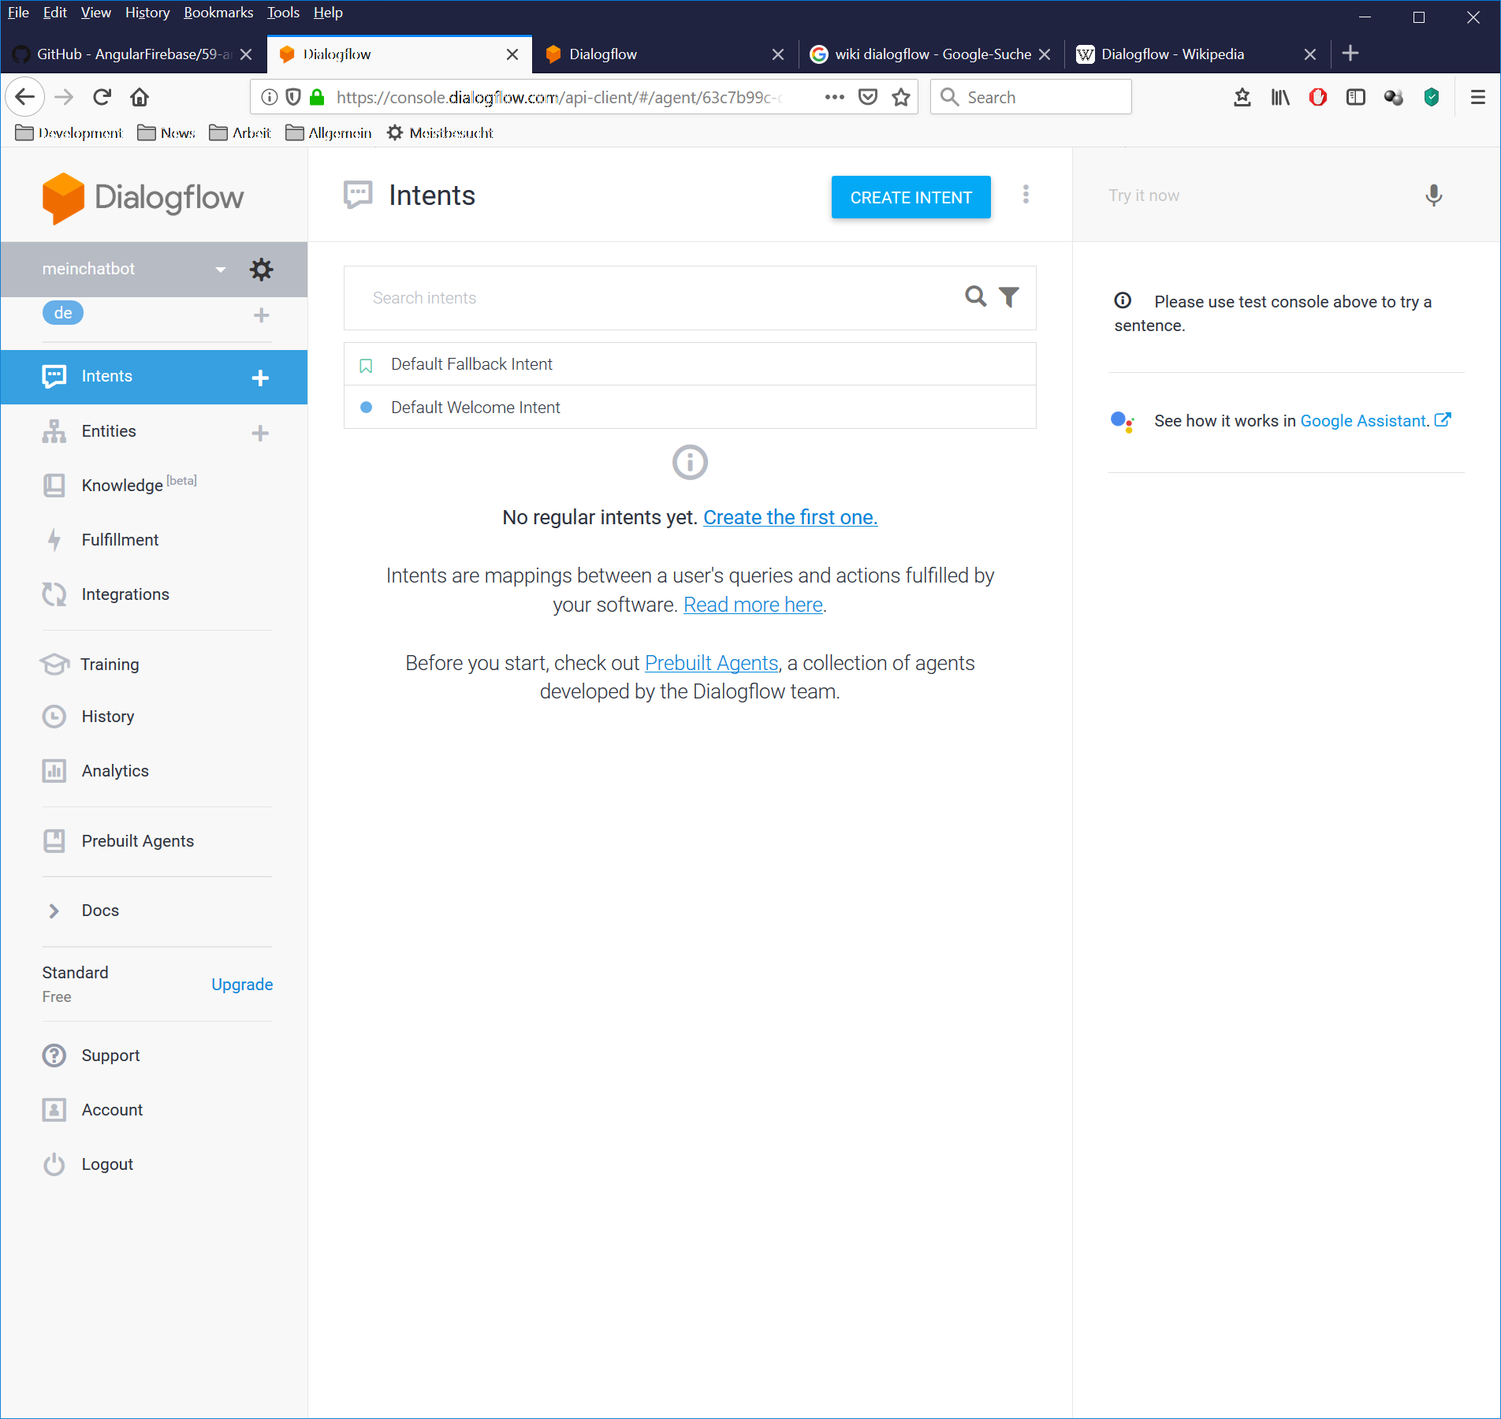Viewport: 1501px width, 1419px height.
Task: Open History in the Dialogflow sidebar
Action: (108, 717)
